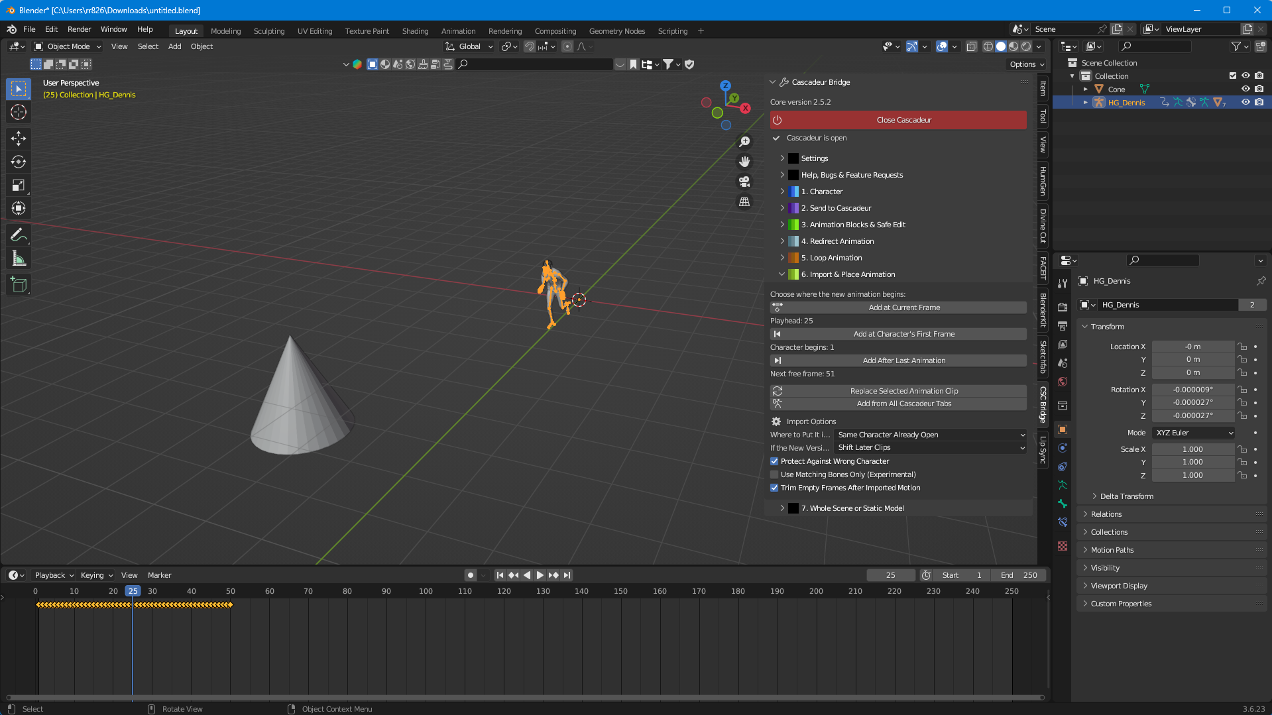Click Add After Last Animation

click(x=898, y=360)
